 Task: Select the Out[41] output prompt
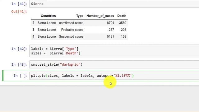[19, 12]
